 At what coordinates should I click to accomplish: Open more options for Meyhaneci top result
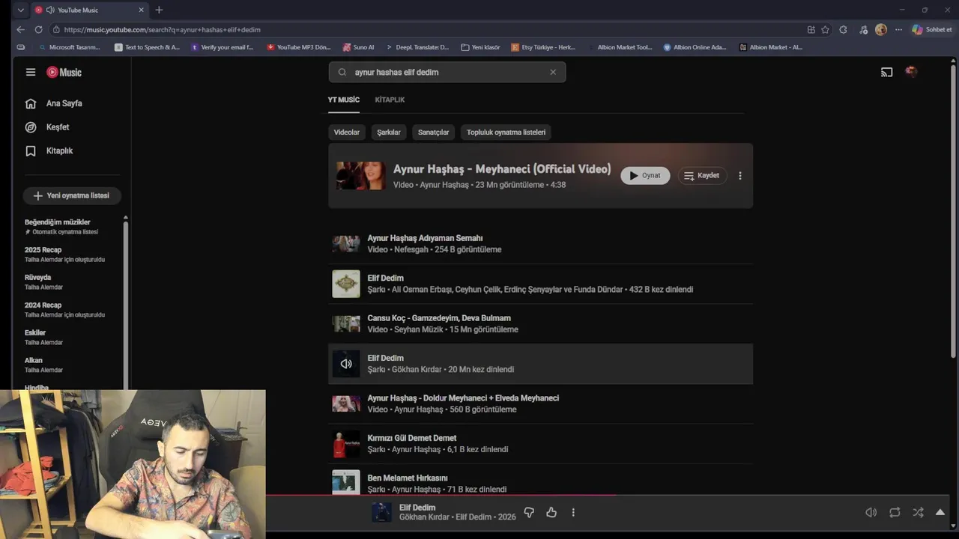pyautogui.click(x=740, y=176)
